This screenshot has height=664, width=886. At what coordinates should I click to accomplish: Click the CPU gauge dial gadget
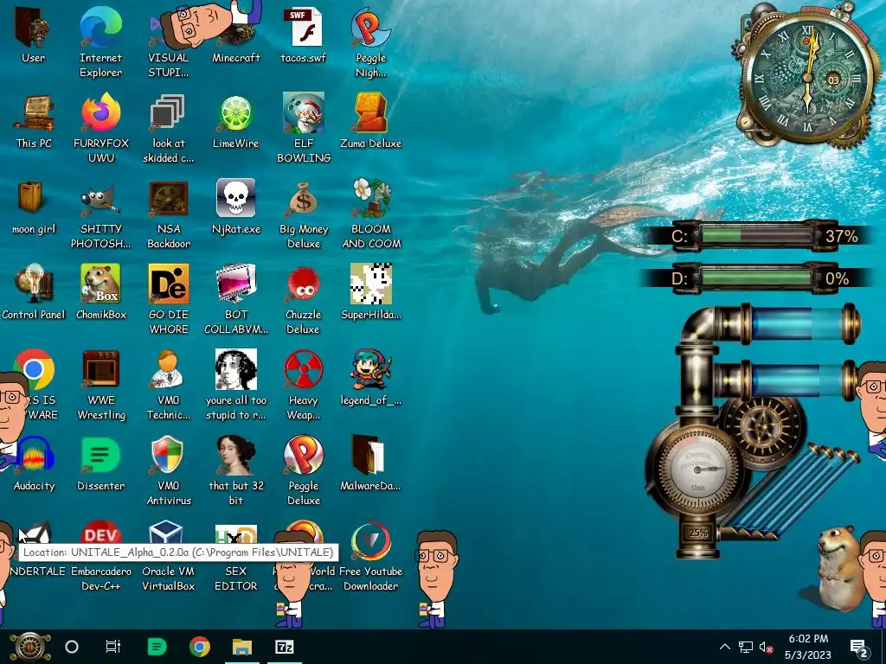699,471
